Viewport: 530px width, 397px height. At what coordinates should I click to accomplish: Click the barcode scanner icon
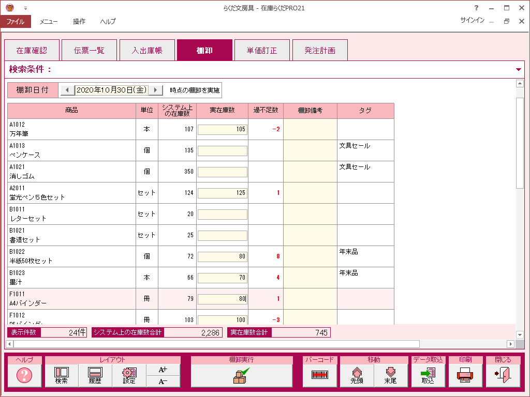pos(320,375)
